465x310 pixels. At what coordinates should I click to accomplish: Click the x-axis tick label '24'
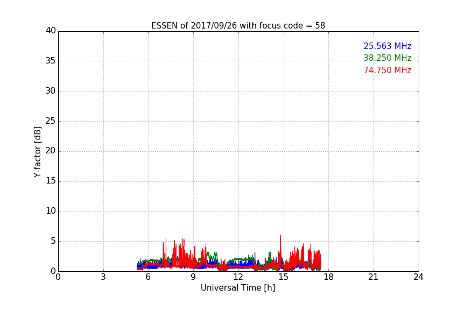tap(418, 277)
